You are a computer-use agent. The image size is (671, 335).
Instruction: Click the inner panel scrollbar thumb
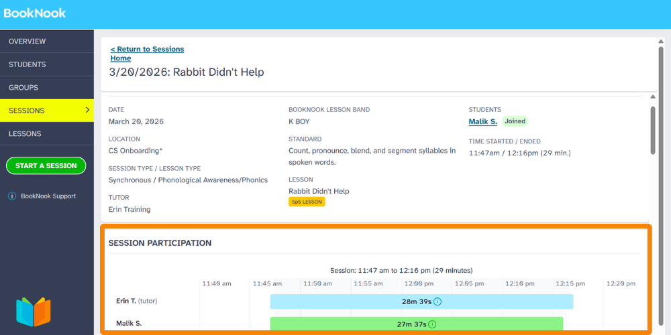tap(653, 131)
